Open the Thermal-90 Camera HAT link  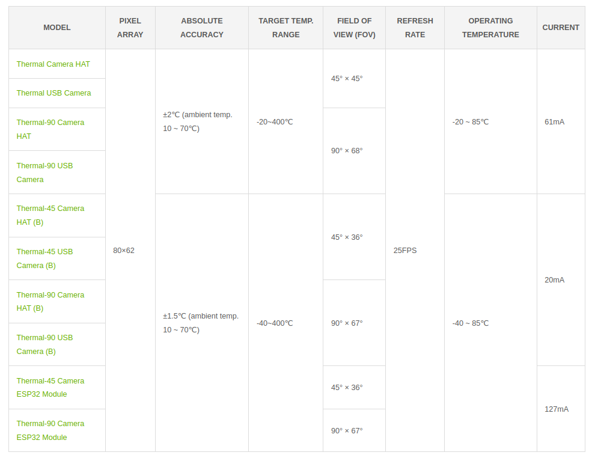[50, 129]
